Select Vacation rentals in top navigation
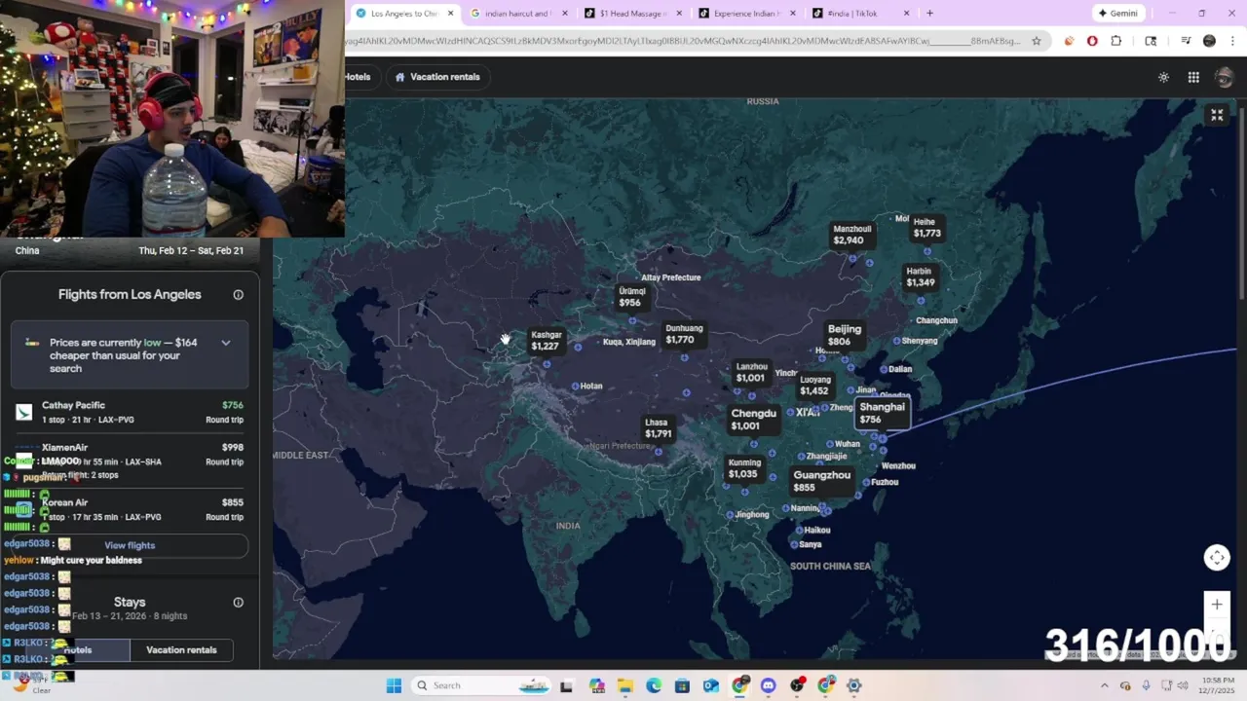Screen dimensions: 1247x701 pyautogui.click(x=437, y=77)
